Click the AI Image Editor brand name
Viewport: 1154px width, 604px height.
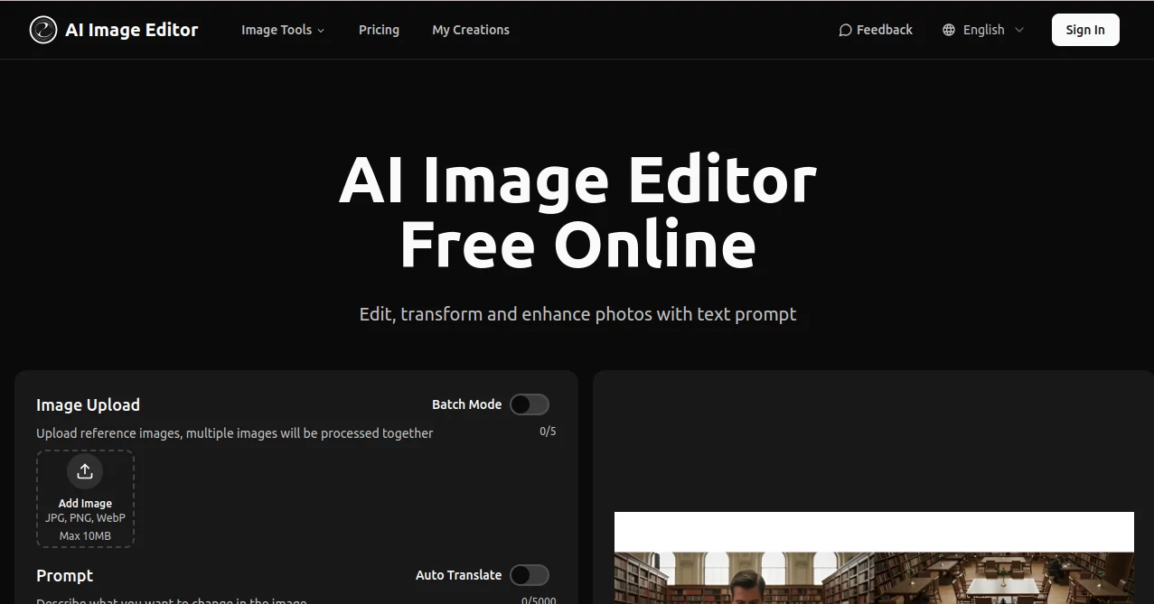[131, 29]
